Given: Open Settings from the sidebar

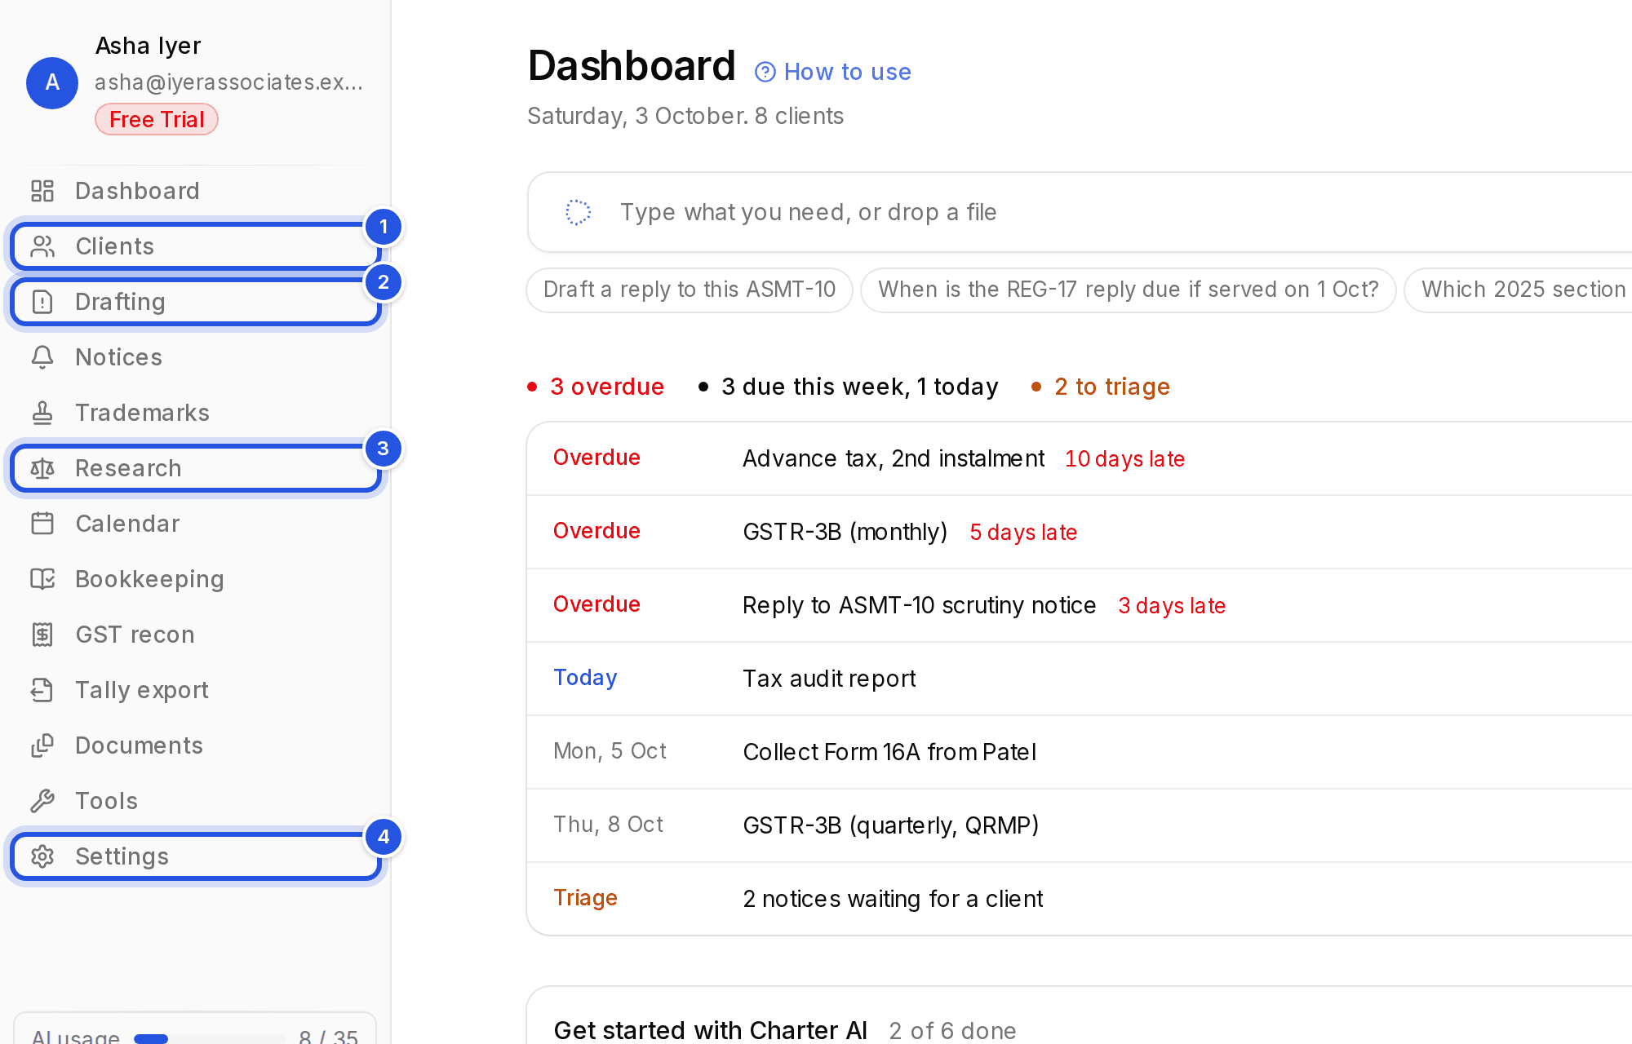Looking at the screenshot, I should pos(196,856).
